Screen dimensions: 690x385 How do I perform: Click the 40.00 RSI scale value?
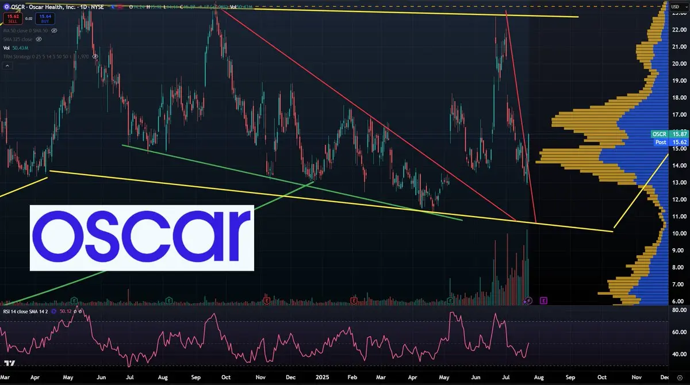(x=680, y=354)
